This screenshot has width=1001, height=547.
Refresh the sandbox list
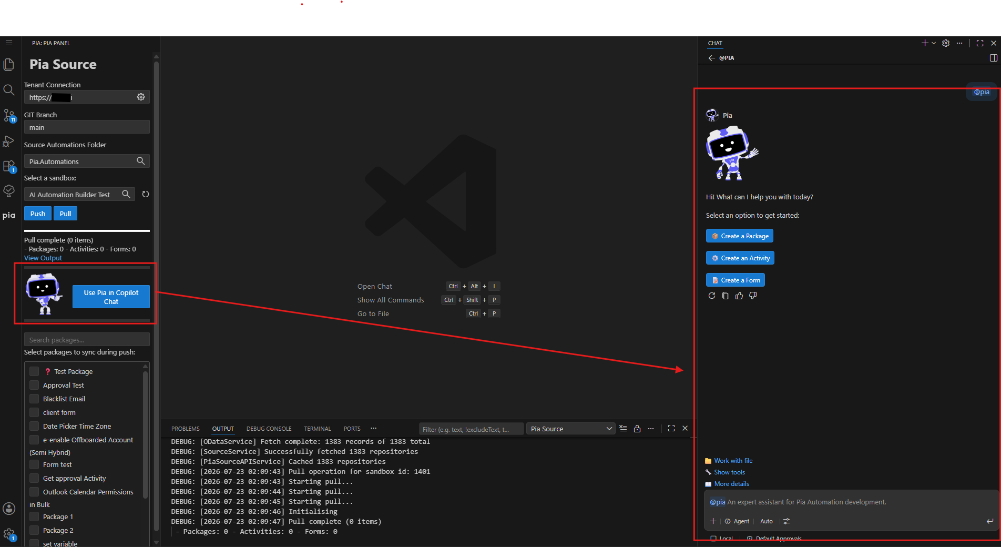pyautogui.click(x=146, y=194)
